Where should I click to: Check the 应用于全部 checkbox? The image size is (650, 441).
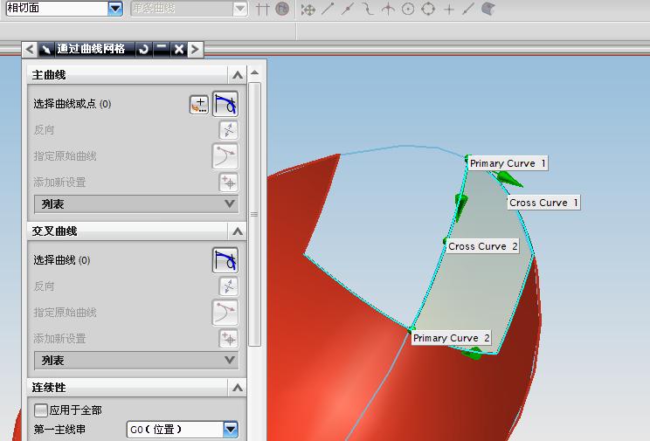tap(40, 410)
